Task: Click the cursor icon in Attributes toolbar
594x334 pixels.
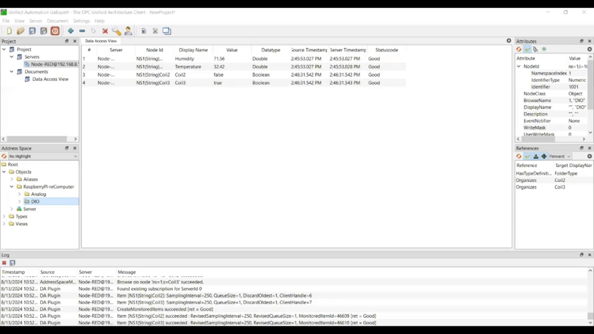Action: pyautogui.click(x=535, y=49)
